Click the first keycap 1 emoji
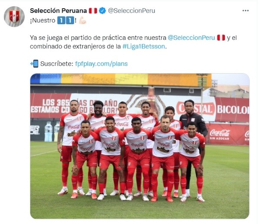Viewport: 260px width, 224px height. 61,20
